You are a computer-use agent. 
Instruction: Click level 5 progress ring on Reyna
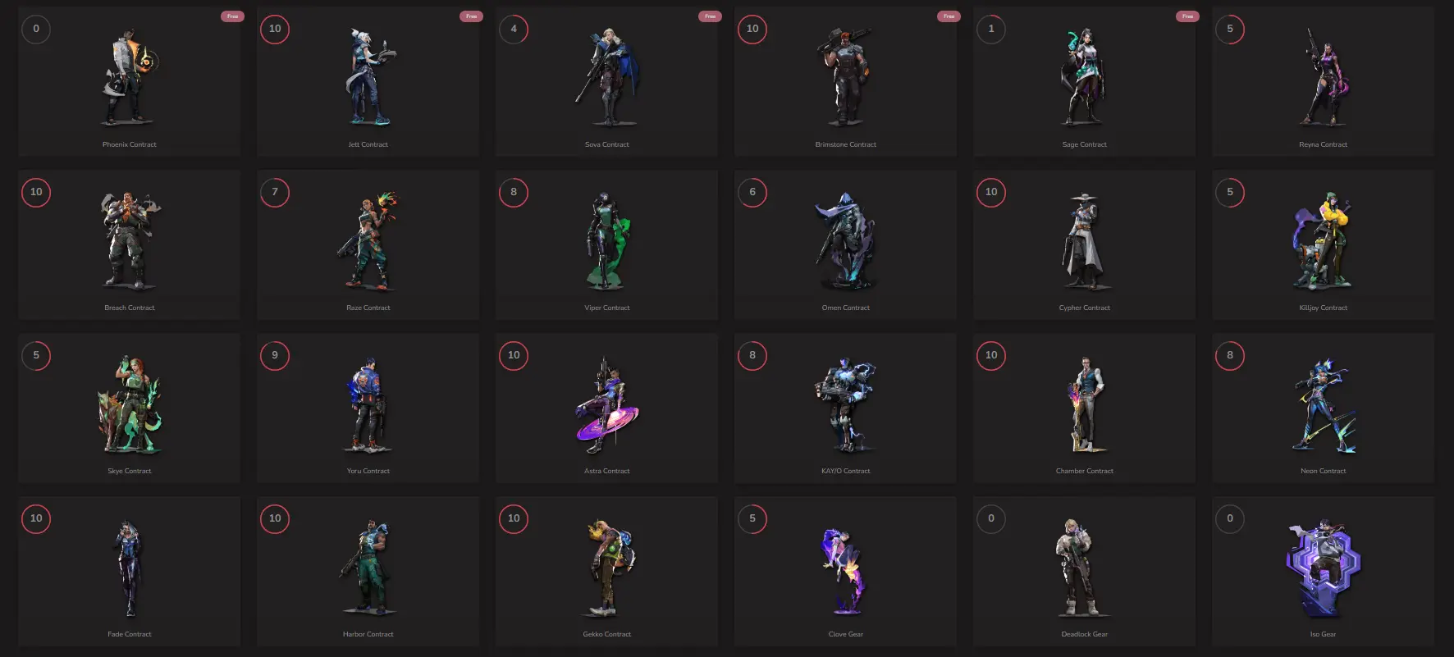tap(1230, 29)
